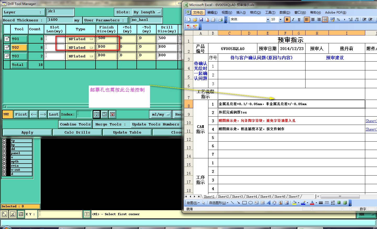
Task: Toggle Underline formatting in Excel
Action: pos(299,20)
